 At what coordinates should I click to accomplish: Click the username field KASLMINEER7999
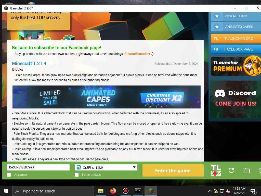pyautogui.click(x=38, y=167)
